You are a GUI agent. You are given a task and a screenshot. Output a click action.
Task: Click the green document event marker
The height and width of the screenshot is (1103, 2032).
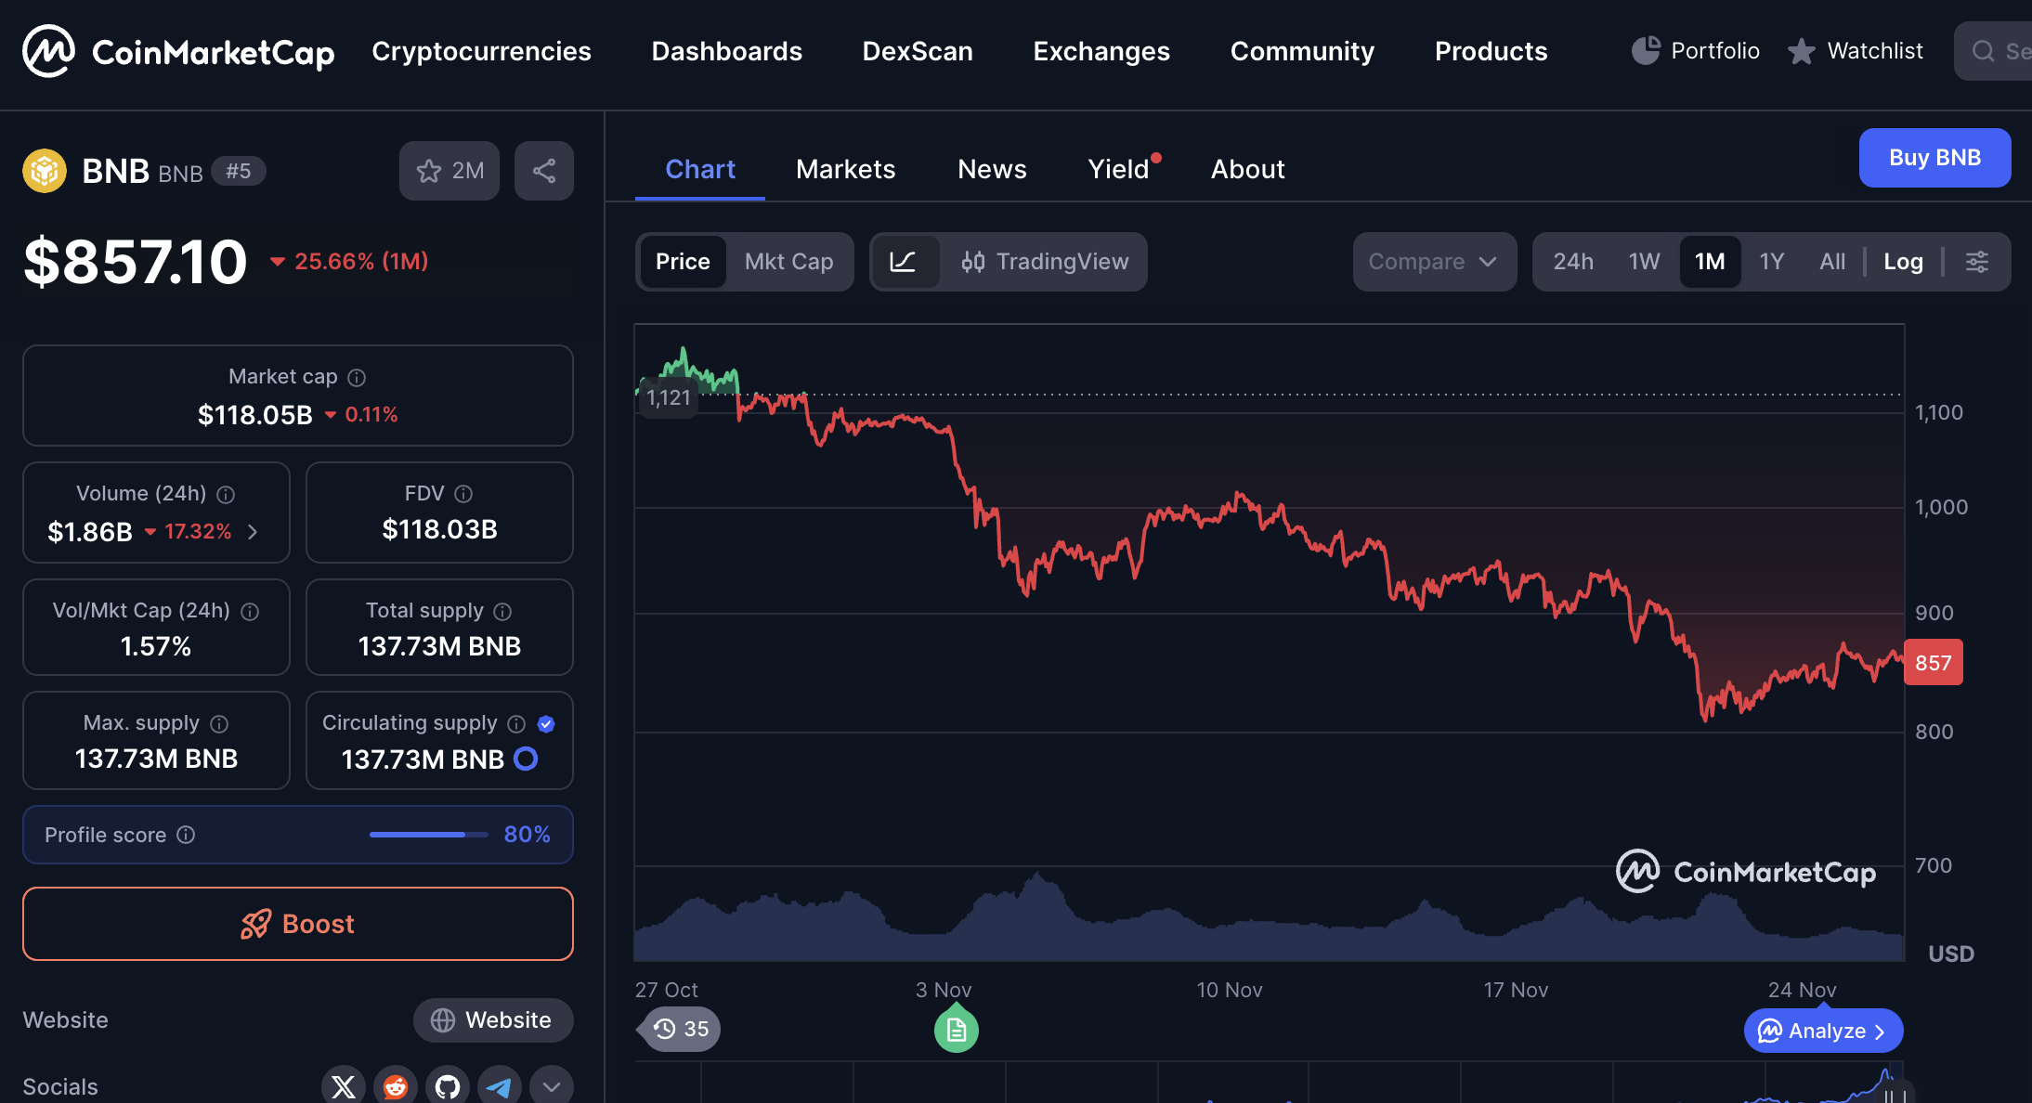point(956,1030)
